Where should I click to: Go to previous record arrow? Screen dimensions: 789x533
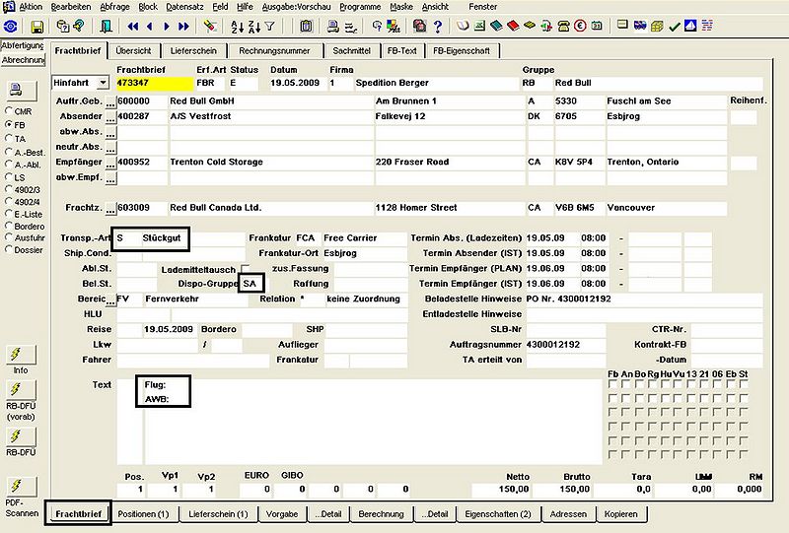click(x=150, y=27)
